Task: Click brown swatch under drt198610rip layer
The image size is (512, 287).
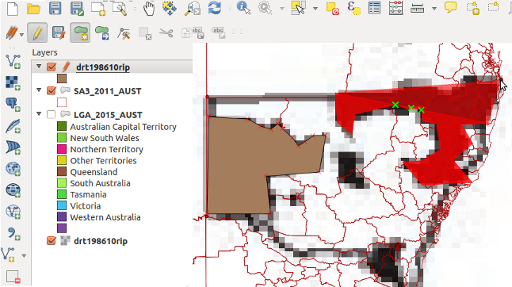Action: [x=62, y=78]
